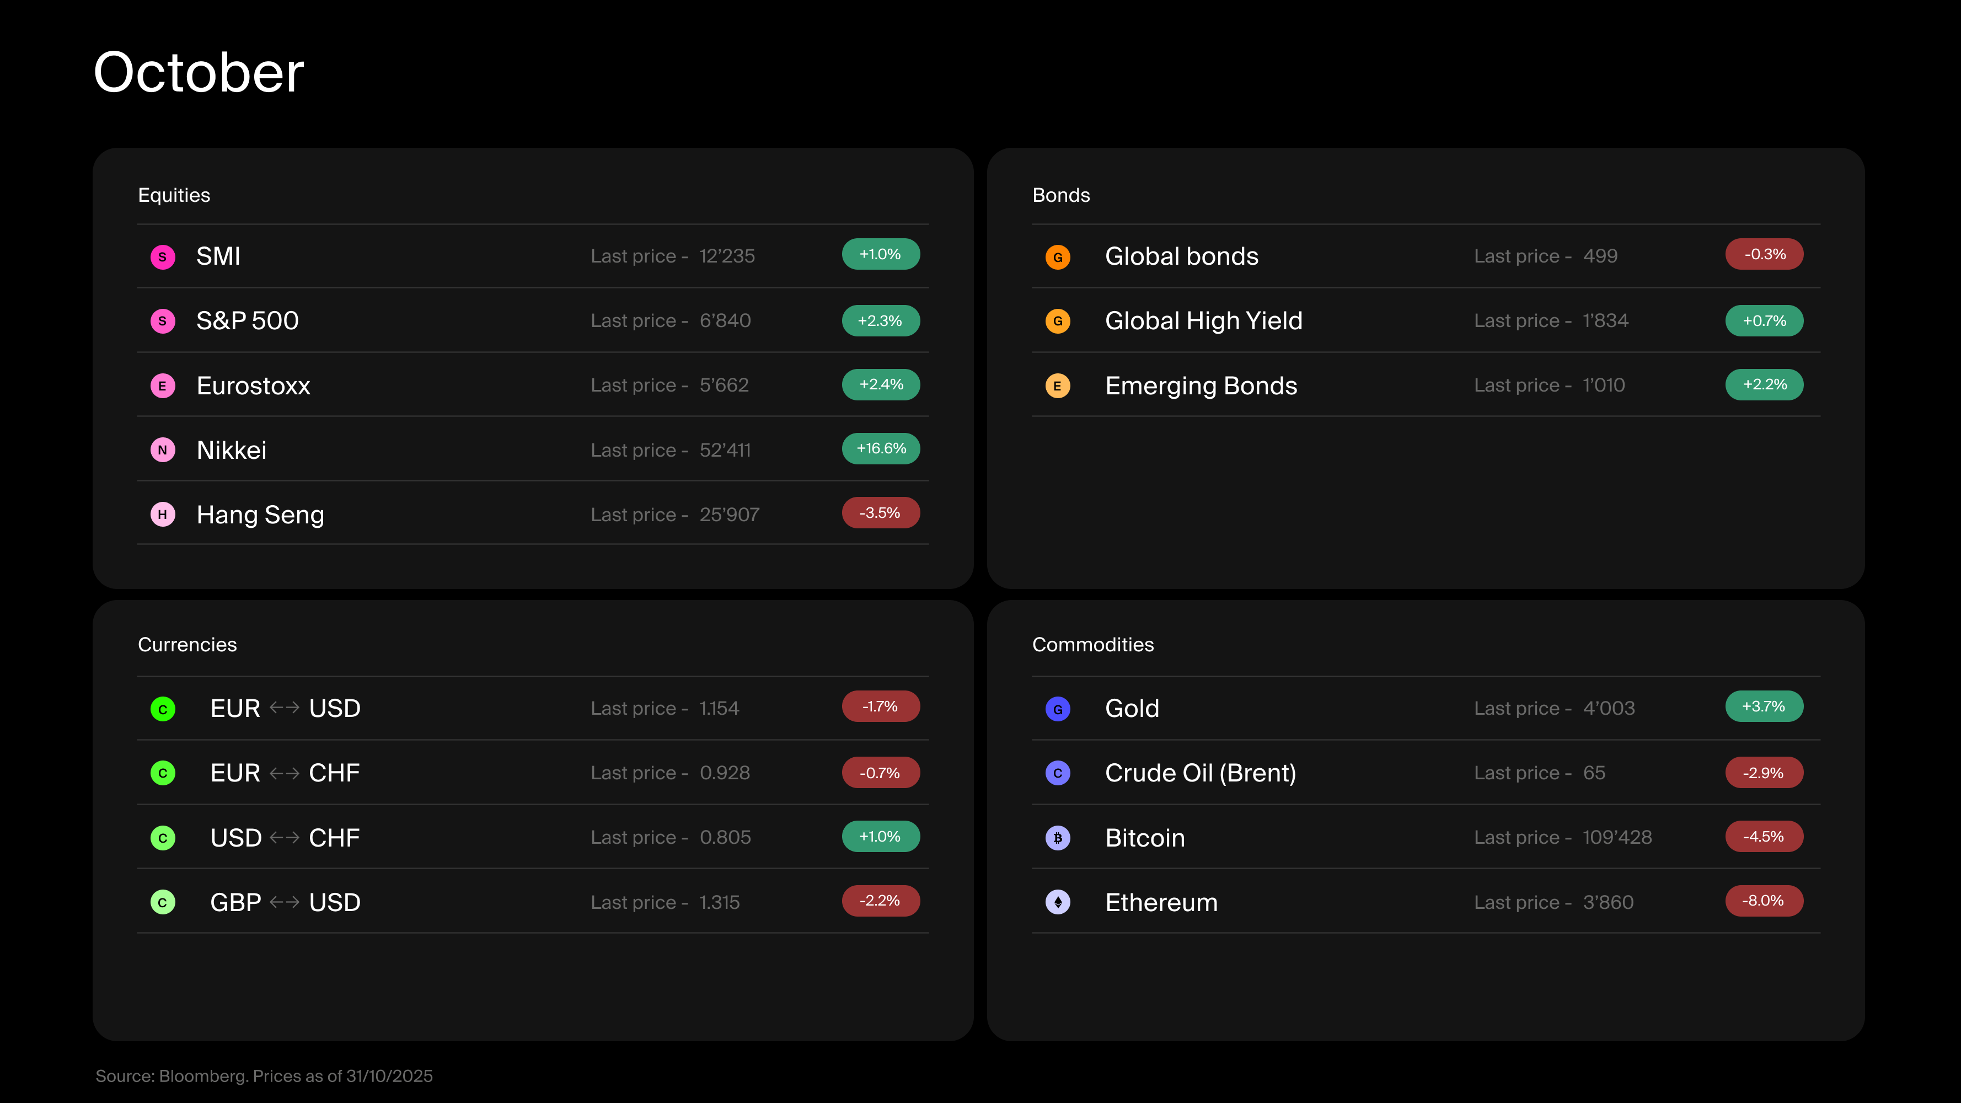
Task: Click the Nikkei 'N' circle icon
Action: pyautogui.click(x=162, y=450)
